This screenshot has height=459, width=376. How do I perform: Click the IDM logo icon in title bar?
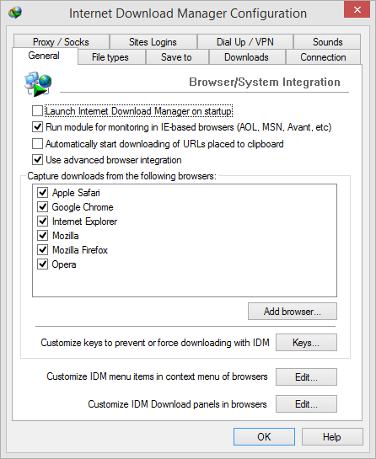(15, 13)
